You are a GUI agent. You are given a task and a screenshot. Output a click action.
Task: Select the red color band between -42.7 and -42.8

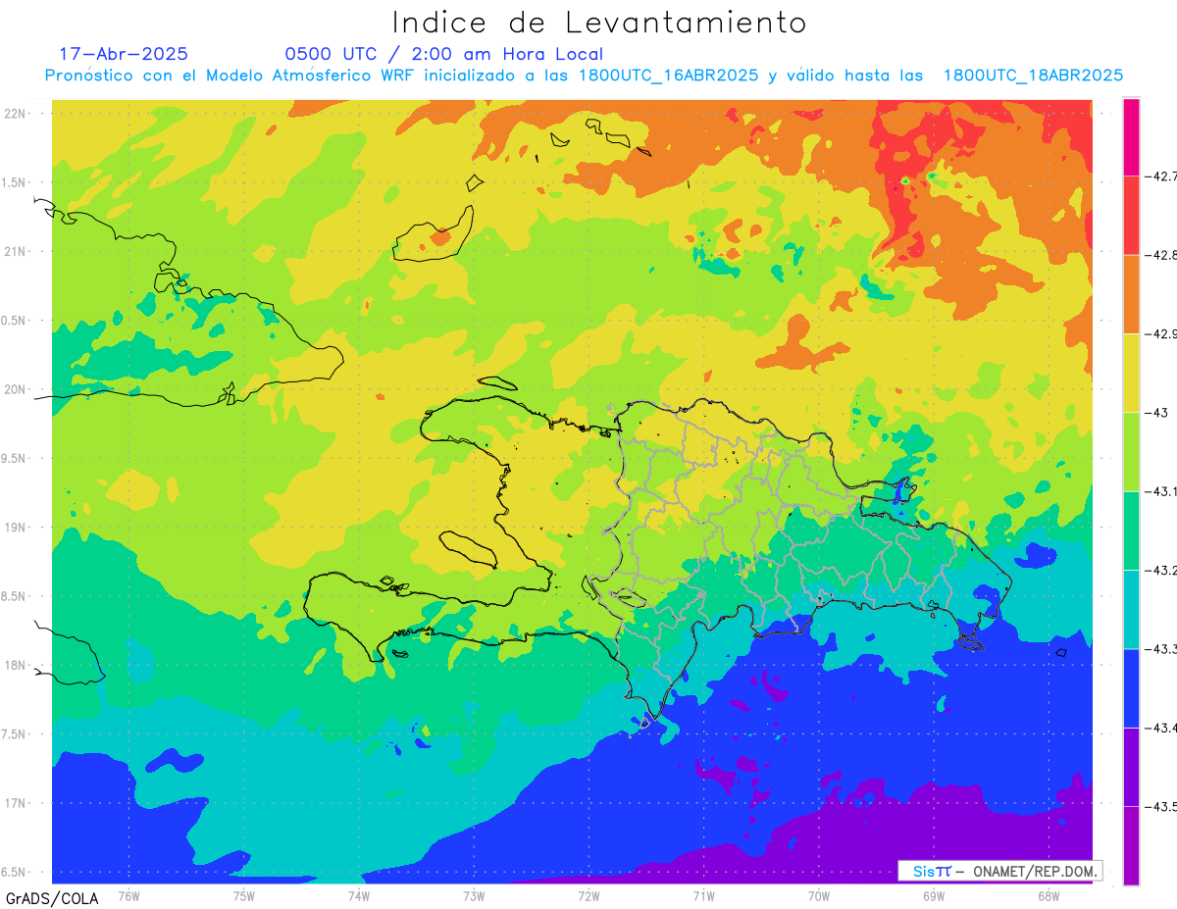pyautogui.click(x=1131, y=216)
